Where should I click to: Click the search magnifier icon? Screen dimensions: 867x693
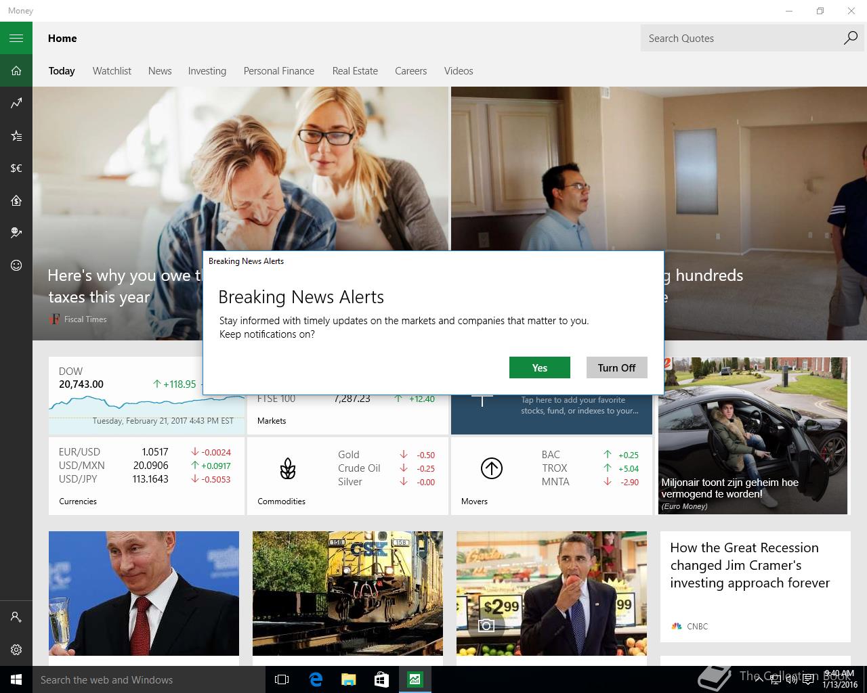pos(850,38)
